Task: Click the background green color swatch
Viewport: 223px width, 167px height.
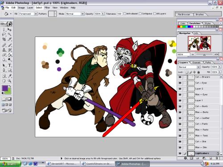Action: [x=9, y=92]
